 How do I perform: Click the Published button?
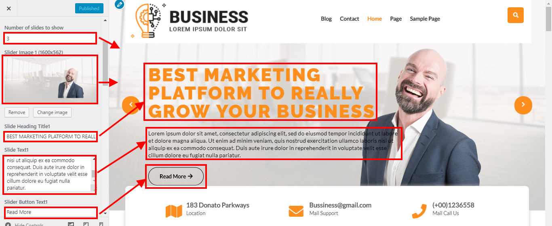[x=89, y=8]
